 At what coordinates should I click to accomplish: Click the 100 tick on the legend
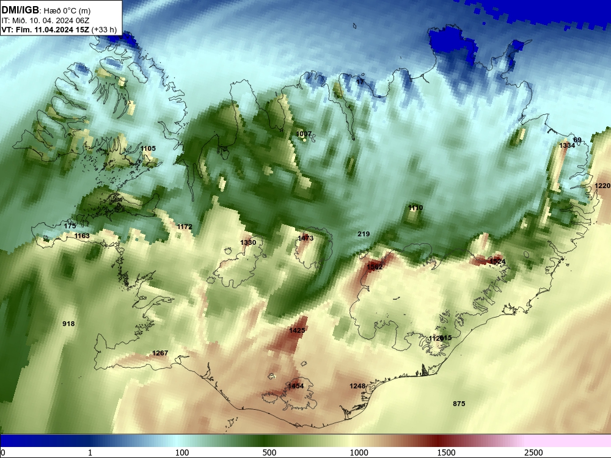point(182,452)
